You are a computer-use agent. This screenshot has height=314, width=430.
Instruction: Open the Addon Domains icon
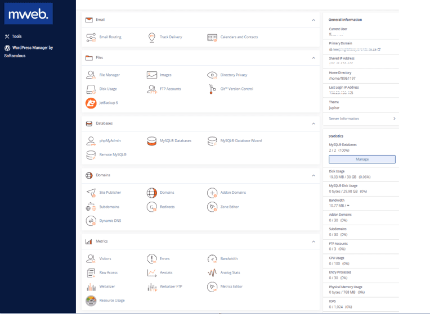[x=212, y=193]
